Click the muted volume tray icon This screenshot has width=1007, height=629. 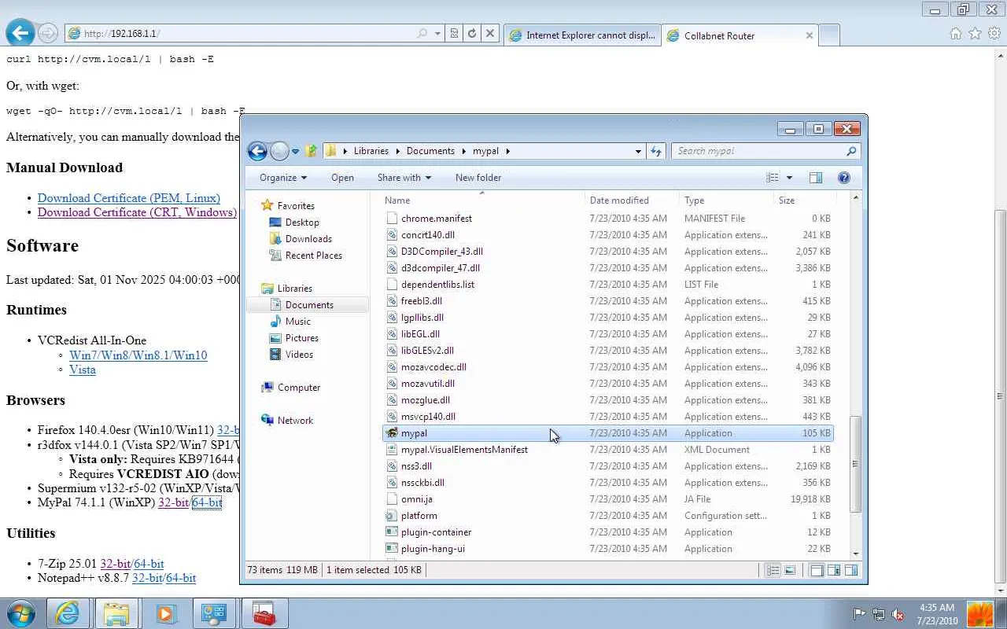tap(898, 614)
